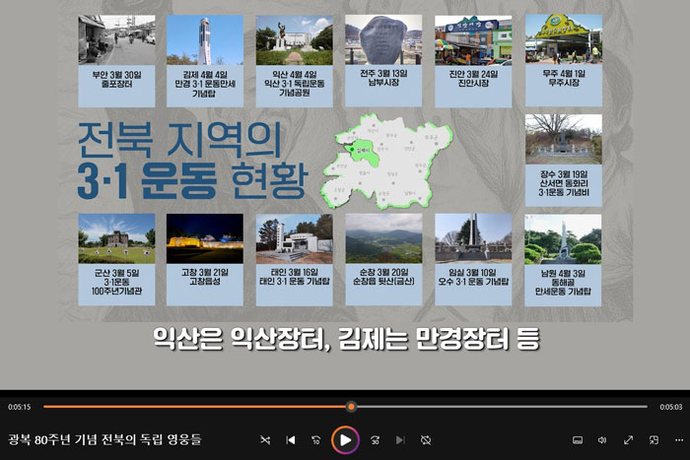This screenshot has height=460, width=690.
Task: Switch to mini player view
Action: [x=654, y=439]
